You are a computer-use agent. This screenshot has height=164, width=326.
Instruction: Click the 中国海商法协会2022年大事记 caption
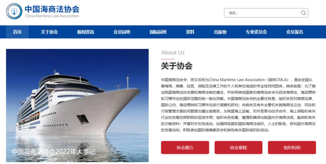tap(53, 152)
